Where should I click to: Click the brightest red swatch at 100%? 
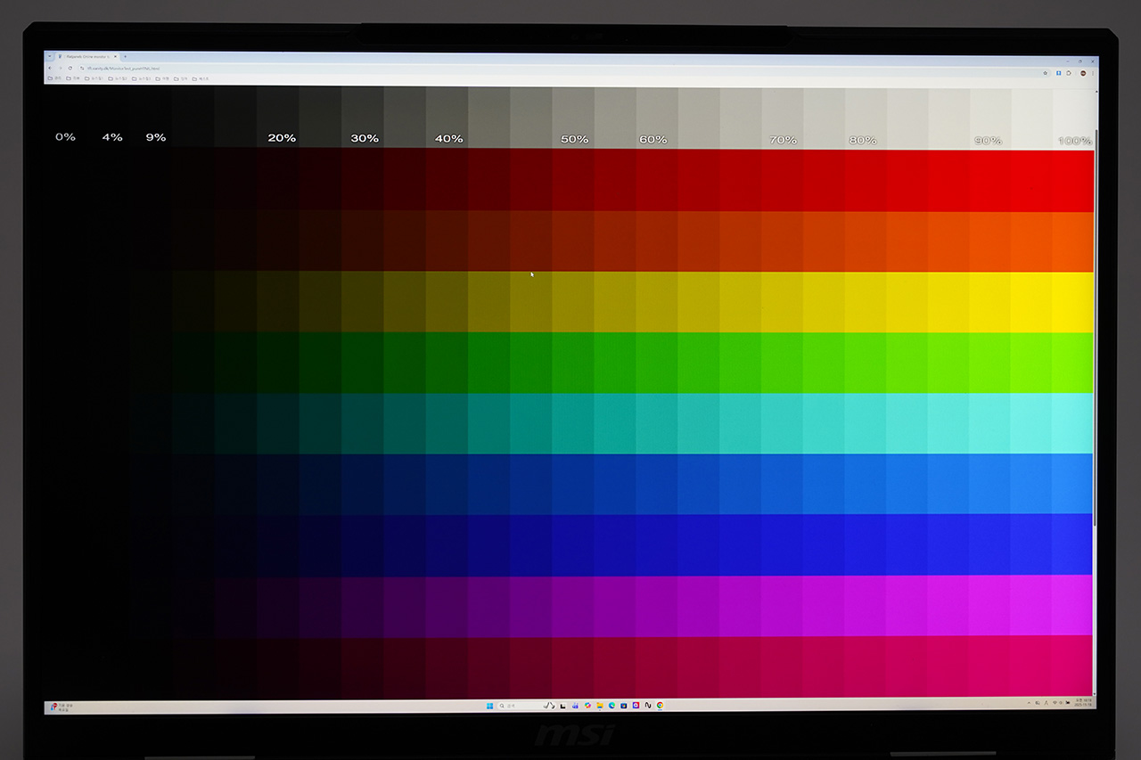[1073, 180]
